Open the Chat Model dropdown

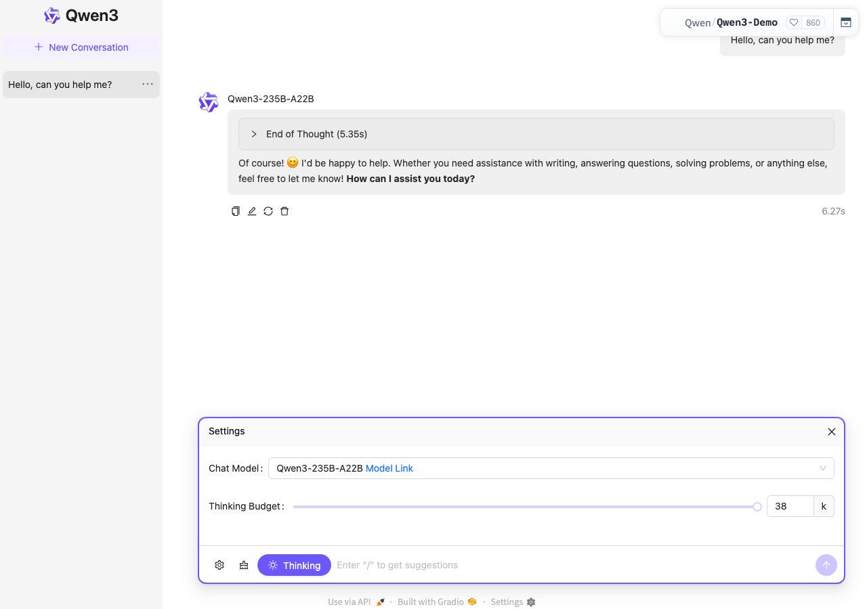pos(551,468)
